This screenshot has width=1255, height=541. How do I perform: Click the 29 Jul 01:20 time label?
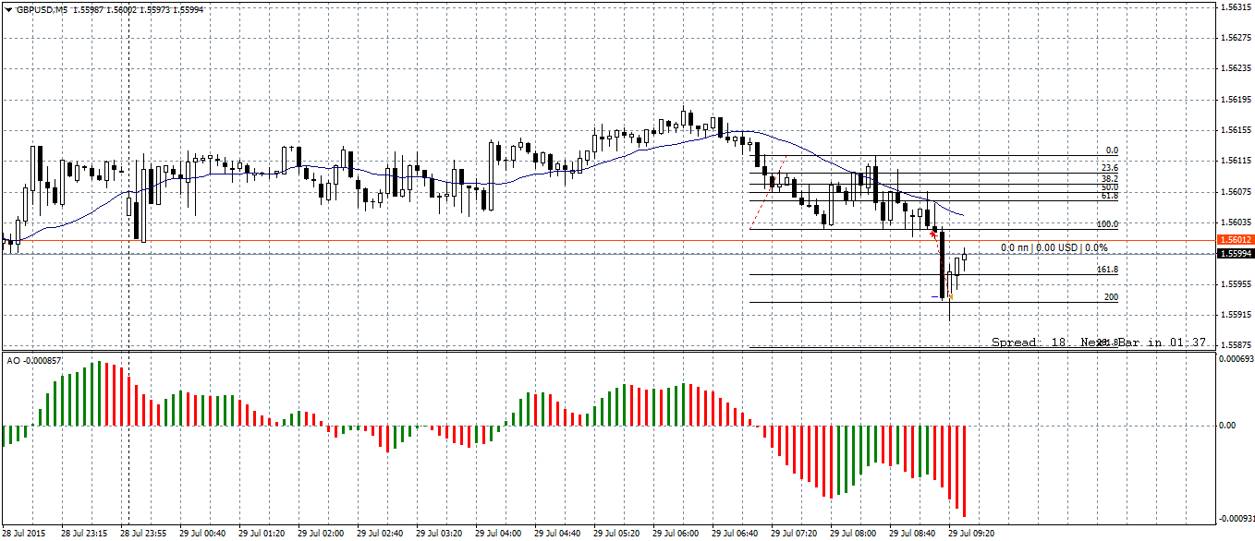point(262,534)
